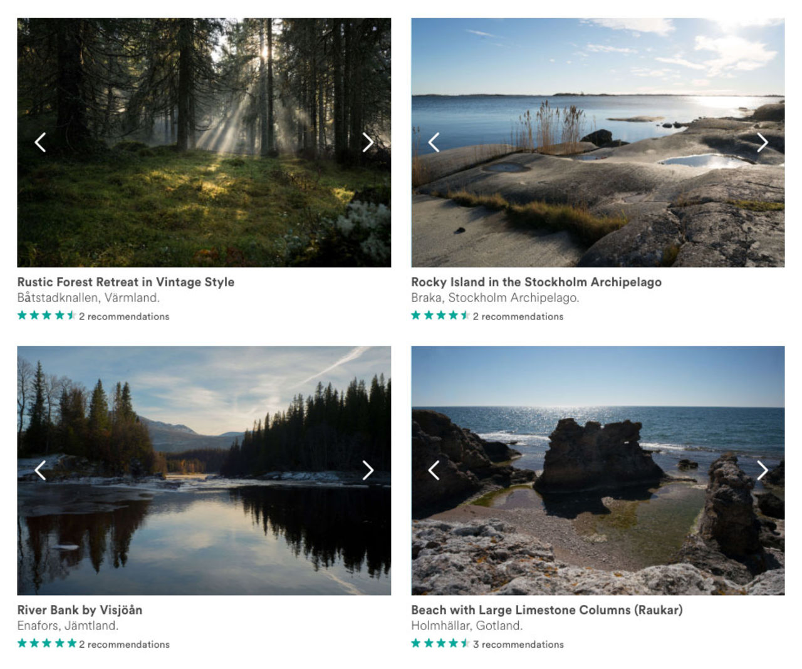Go back a photo on the Holmhällar beach listing
Screen dimensions: 802x669
(x=435, y=470)
